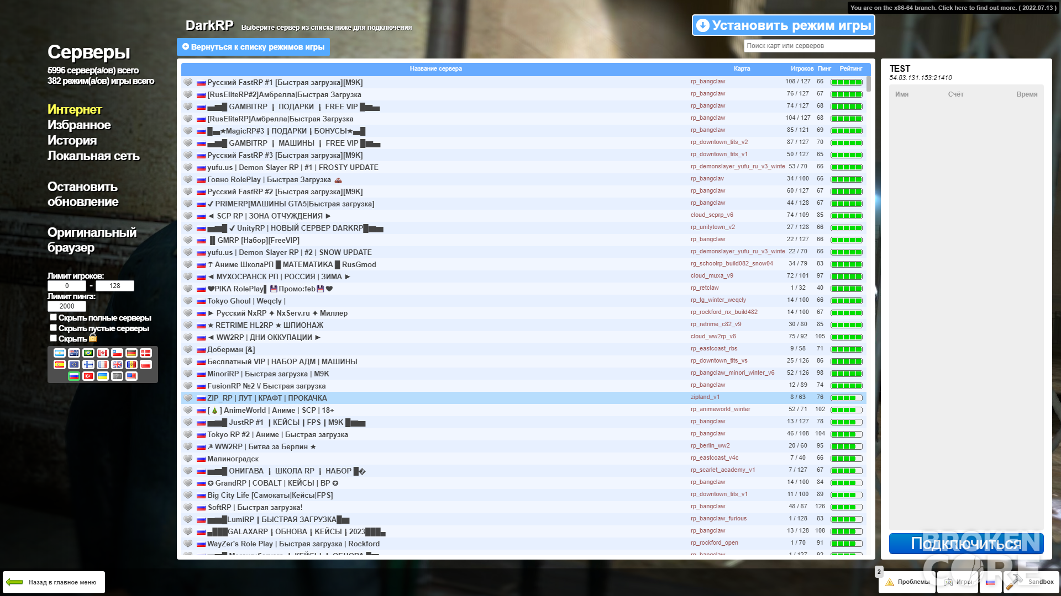Screen dimensions: 1061x596
Task: Click the x86-64 branch notice at top
Action: (953, 8)
